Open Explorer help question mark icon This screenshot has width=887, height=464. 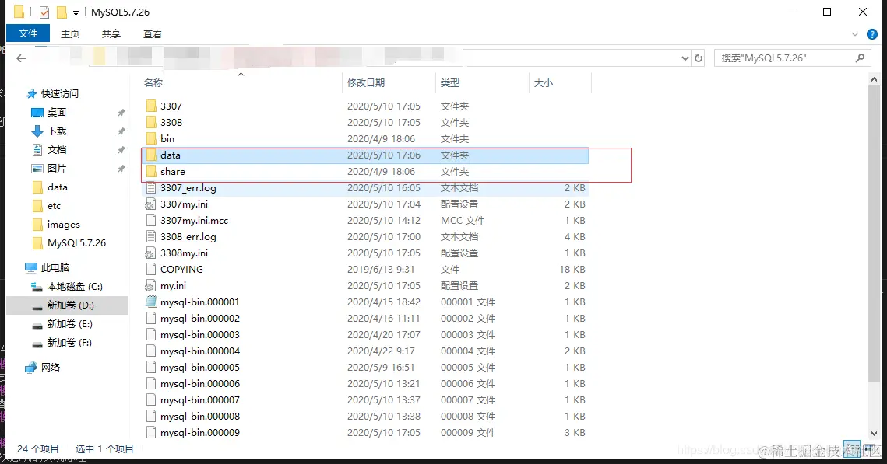[872, 34]
